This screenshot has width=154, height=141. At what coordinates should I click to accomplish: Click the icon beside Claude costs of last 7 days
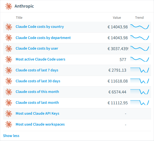click(x=9, y=70)
